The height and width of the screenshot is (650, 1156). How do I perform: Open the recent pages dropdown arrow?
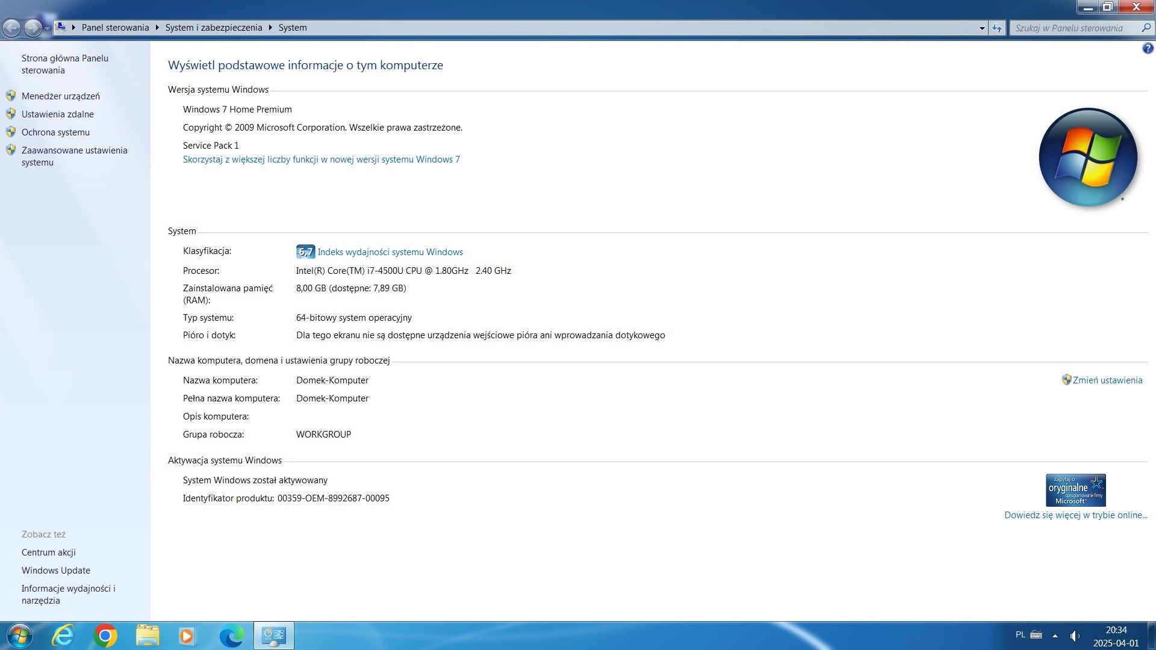click(x=48, y=28)
